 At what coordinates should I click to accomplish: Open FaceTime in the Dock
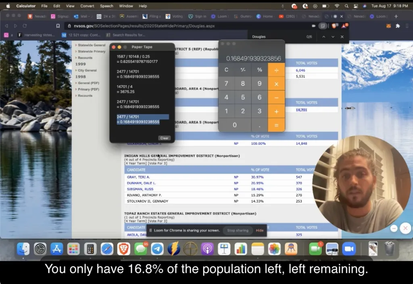315,248
